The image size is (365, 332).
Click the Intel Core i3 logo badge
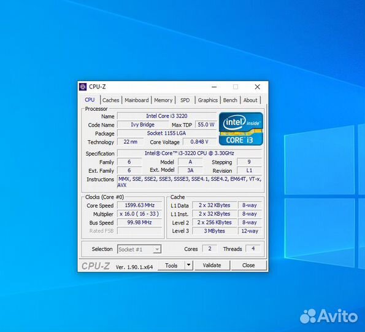point(241,129)
